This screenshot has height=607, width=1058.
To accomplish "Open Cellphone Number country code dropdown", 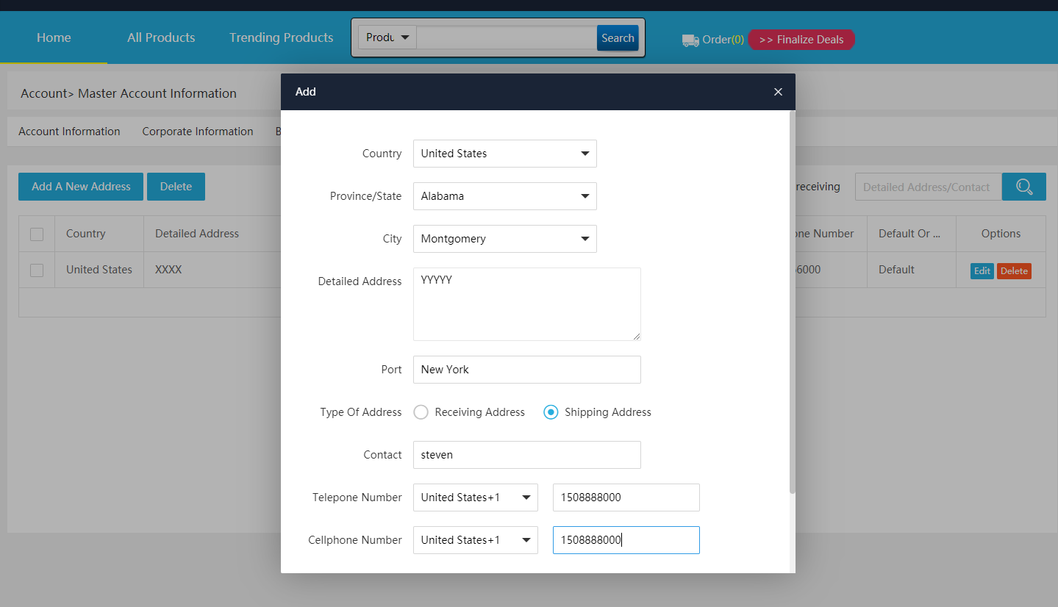I will [475, 540].
